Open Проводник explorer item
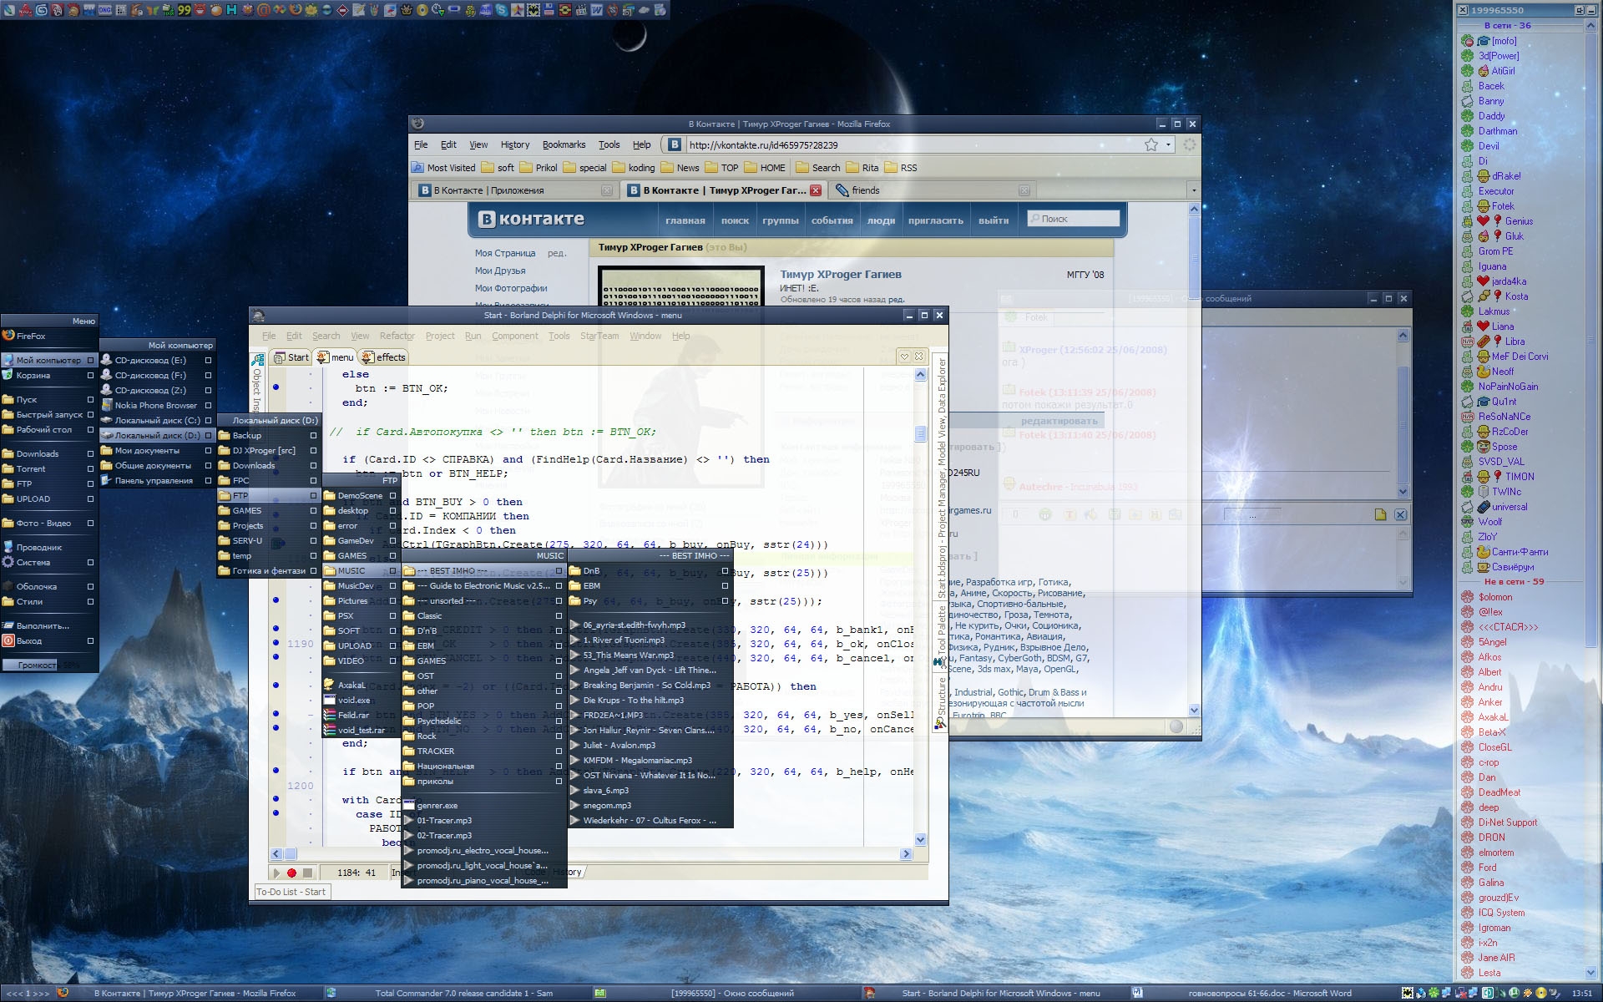 (48, 548)
